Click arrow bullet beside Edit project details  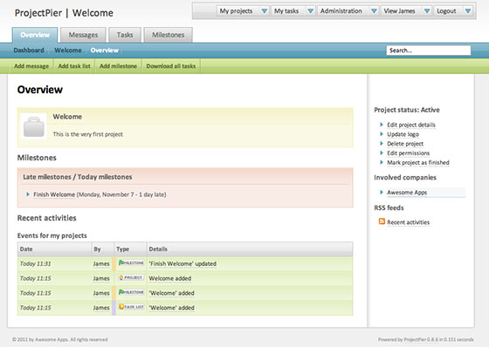point(382,125)
